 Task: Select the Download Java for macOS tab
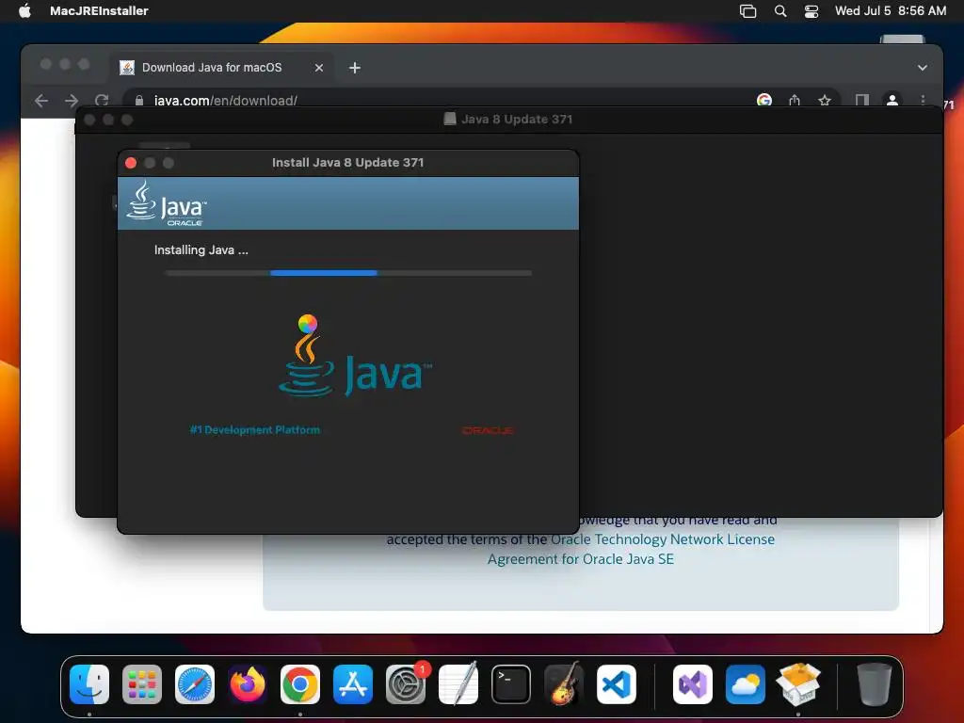(212, 68)
